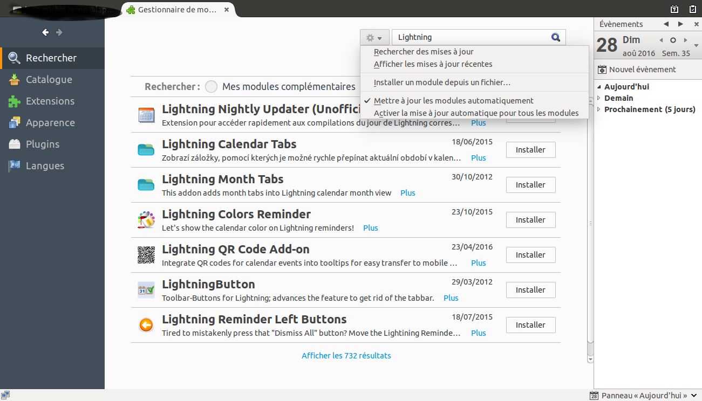Image resolution: width=702 pixels, height=401 pixels.
Task: Go to today using the circle button
Action: [x=673, y=40]
